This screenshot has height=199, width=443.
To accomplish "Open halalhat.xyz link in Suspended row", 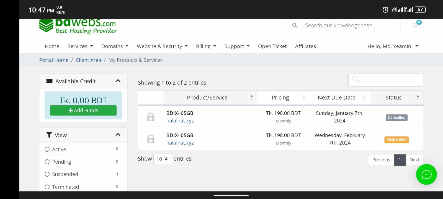I will tap(180, 143).
